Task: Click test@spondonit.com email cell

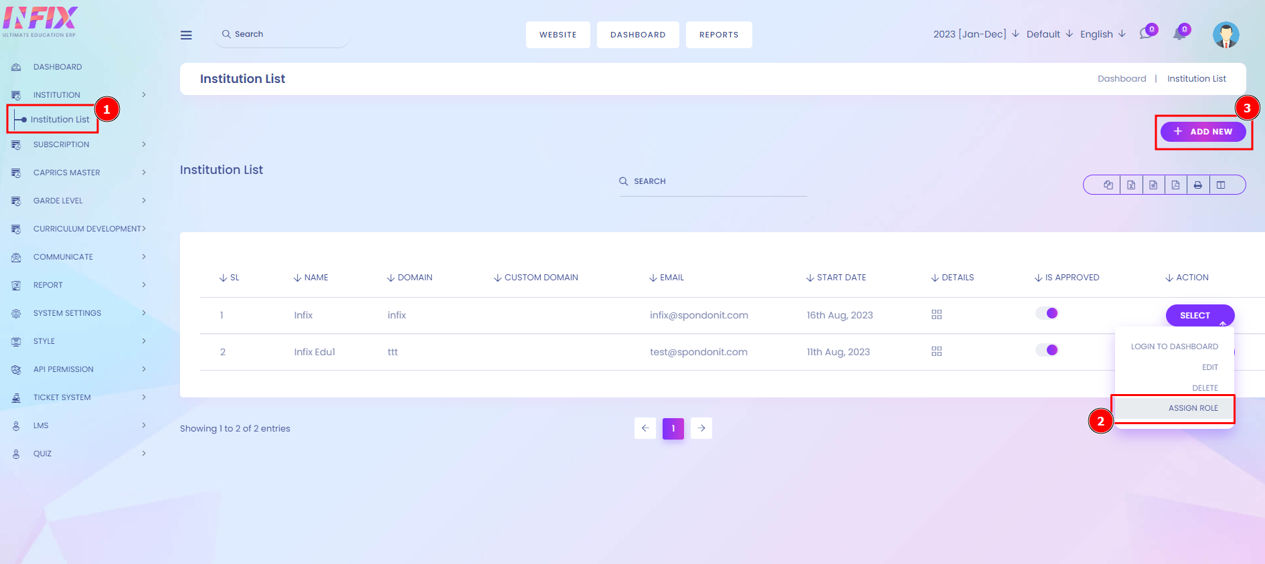Action: point(699,352)
